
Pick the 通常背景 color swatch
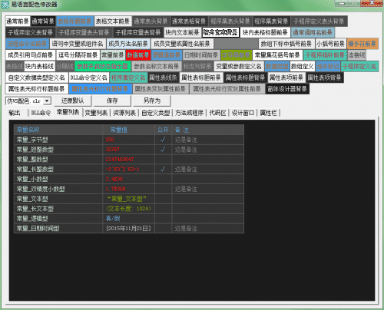[43, 21]
